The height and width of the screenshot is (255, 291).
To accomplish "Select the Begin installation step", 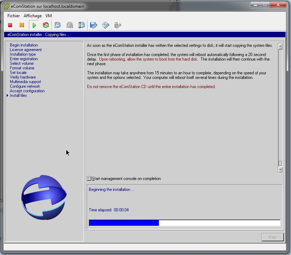I will (x=24, y=45).
